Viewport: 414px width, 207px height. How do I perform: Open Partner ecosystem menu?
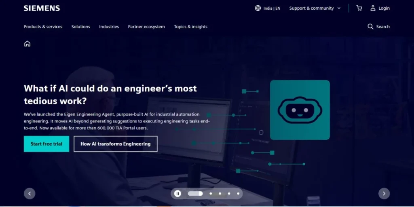pos(146,27)
